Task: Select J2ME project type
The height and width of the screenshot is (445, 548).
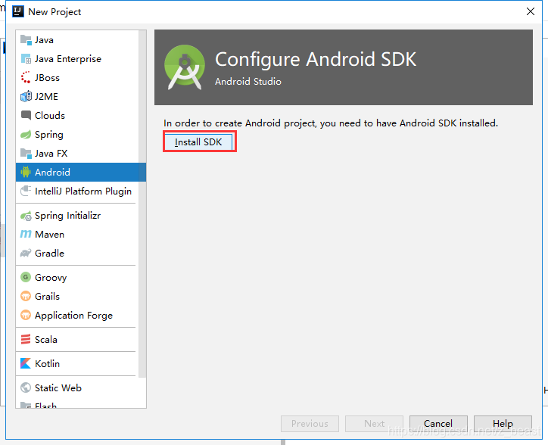Action: [77, 96]
